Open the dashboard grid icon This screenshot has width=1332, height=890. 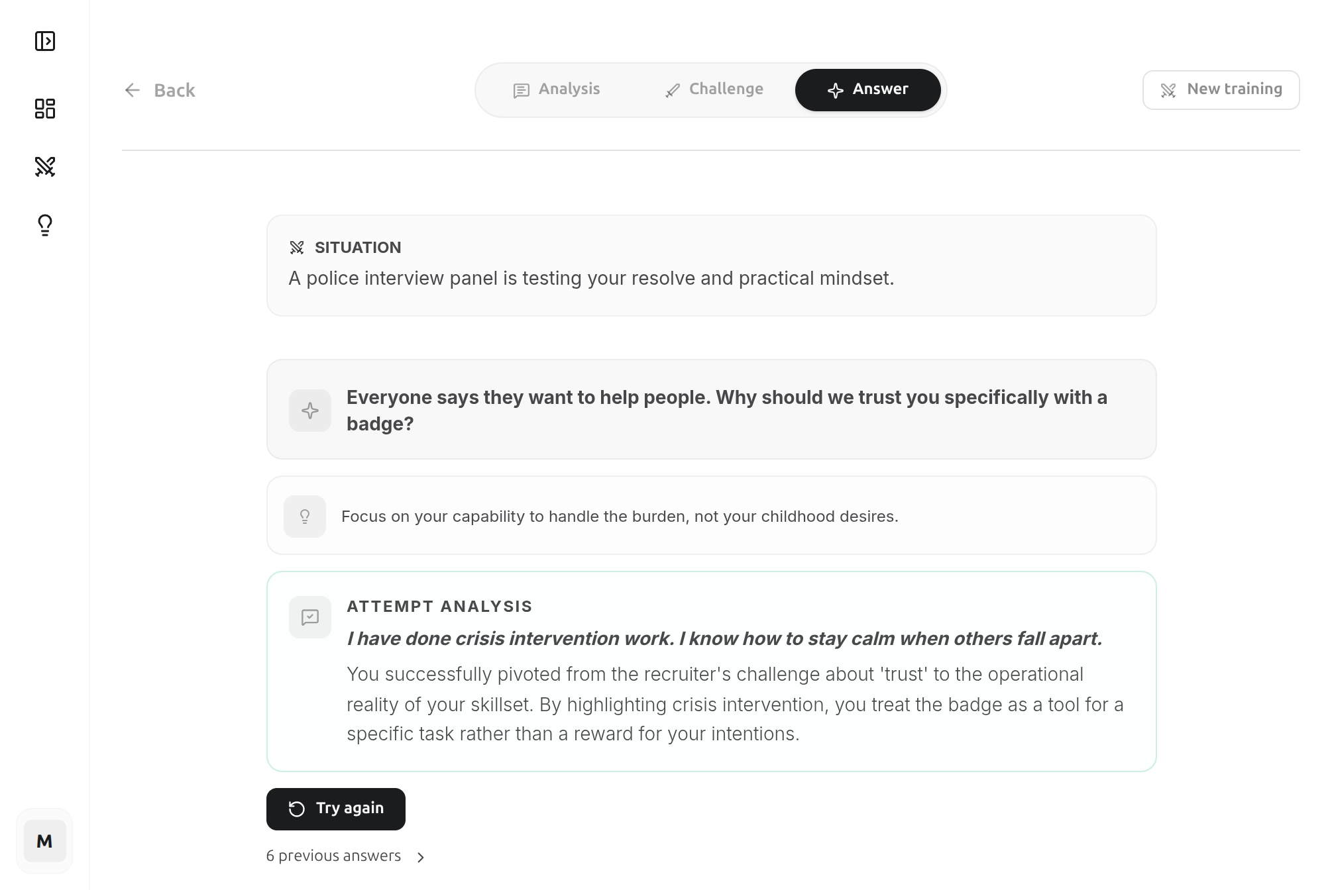45,109
